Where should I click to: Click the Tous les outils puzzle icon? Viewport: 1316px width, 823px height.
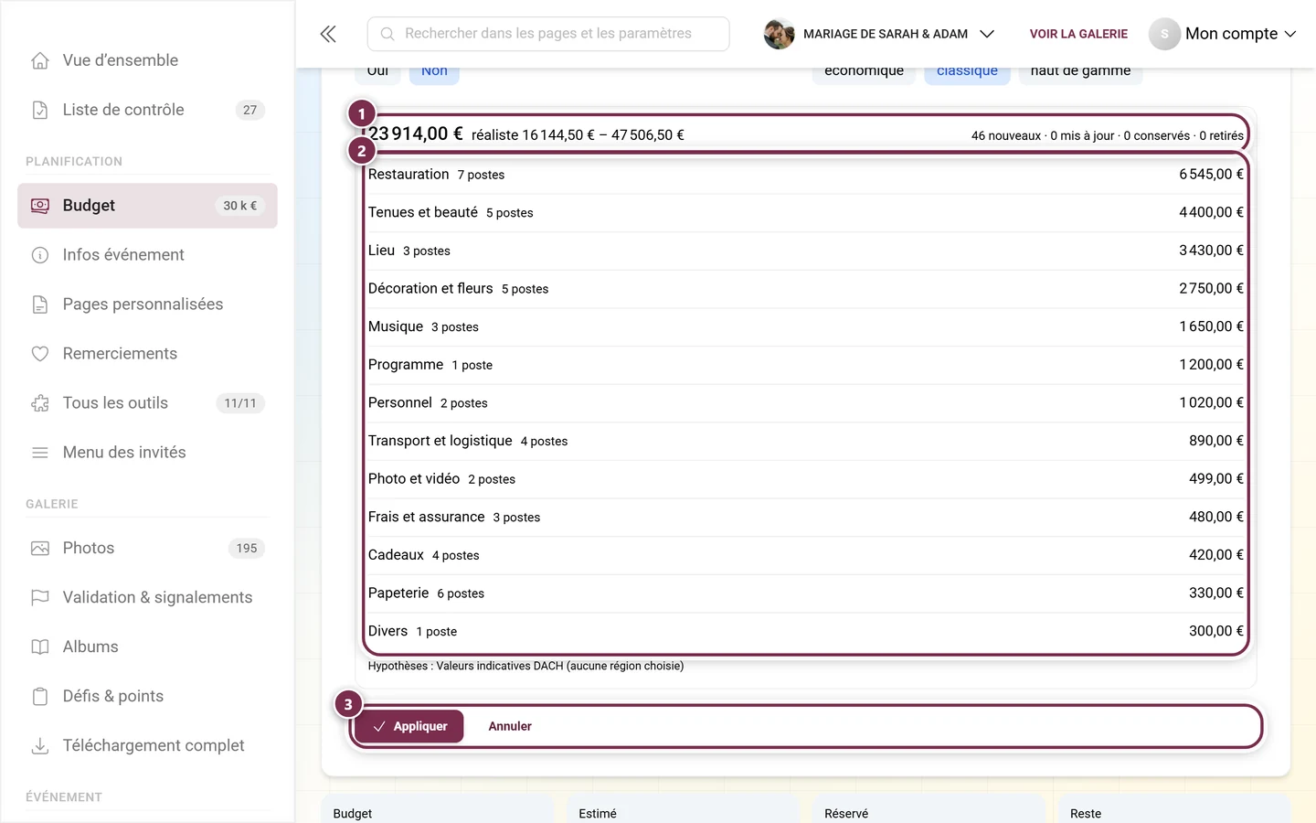click(40, 403)
